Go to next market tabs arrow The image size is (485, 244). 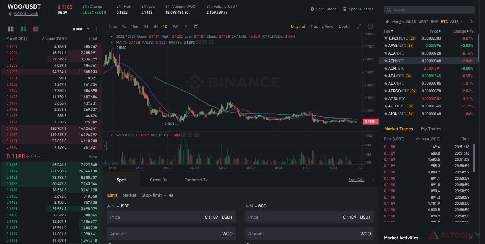pos(471,22)
